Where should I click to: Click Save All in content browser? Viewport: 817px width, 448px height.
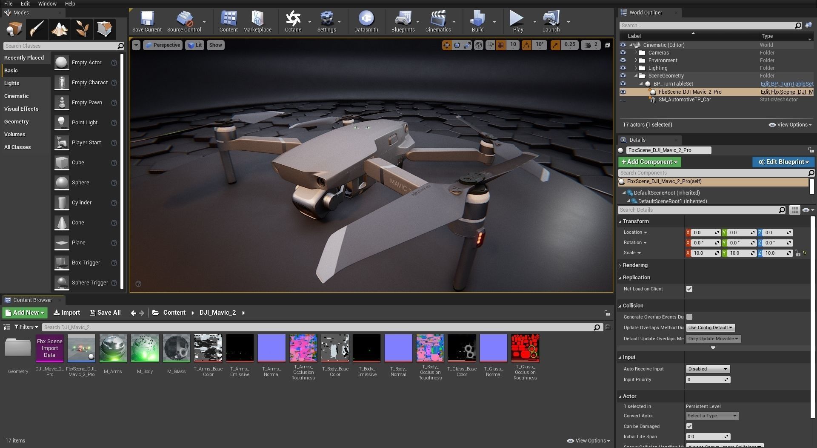(105, 313)
